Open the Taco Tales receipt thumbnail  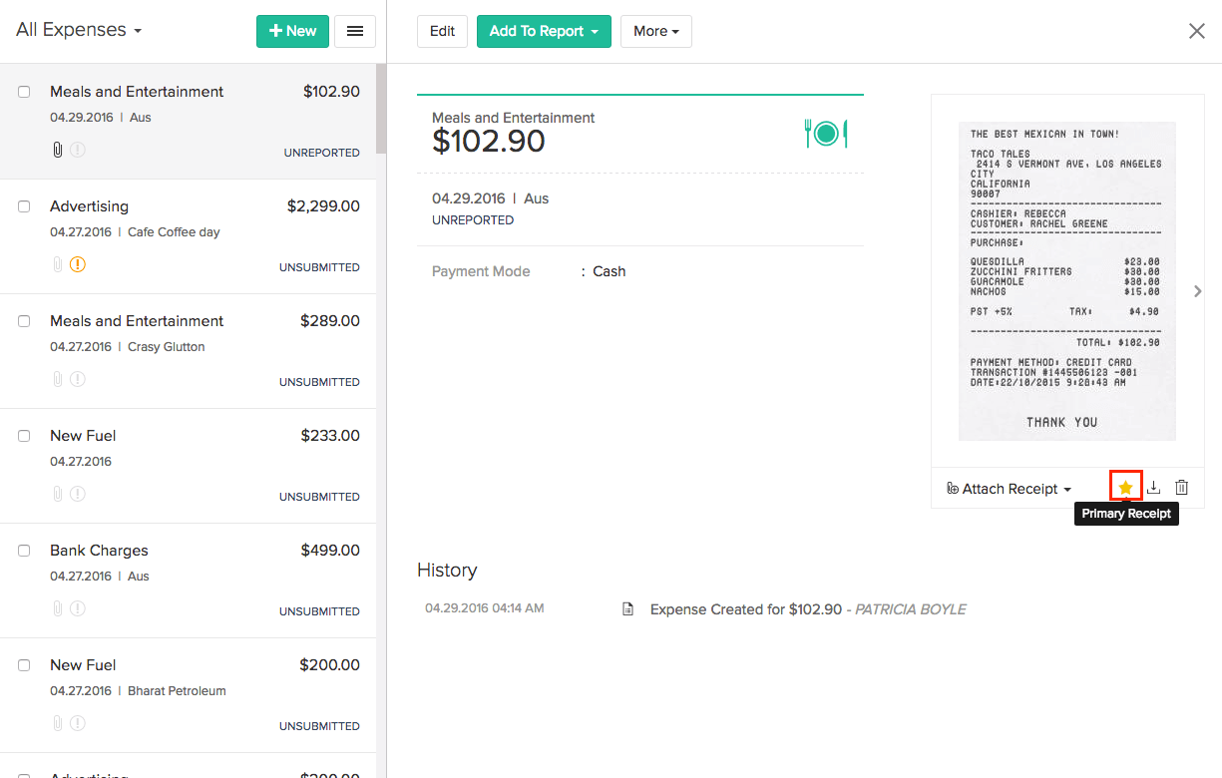1066,281
